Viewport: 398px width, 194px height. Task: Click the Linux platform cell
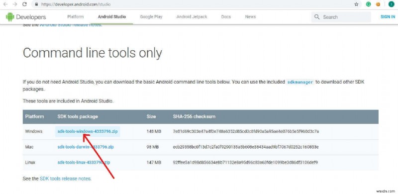pos(30,162)
